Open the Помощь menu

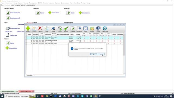pos(83,3)
